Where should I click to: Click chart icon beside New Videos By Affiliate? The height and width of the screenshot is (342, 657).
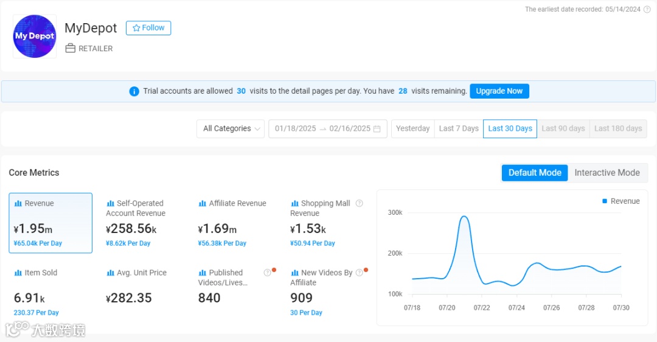[x=295, y=273]
